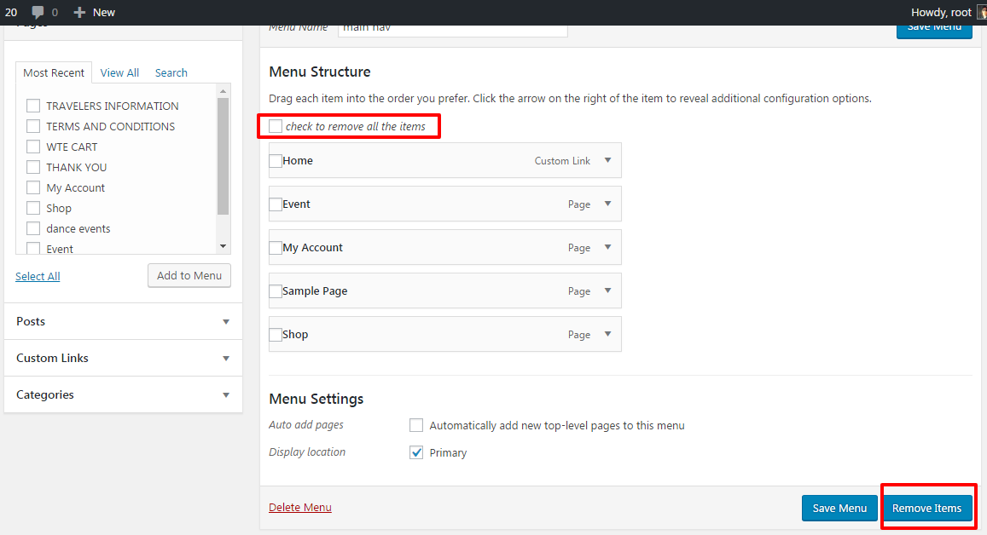Viewport: 987px width, 535px height.
Task: Switch to the Most Recent tab
Action: pos(54,72)
